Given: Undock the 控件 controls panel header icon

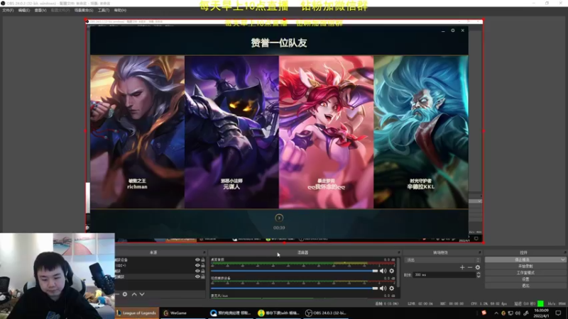Looking at the screenshot, I should click(564, 252).
